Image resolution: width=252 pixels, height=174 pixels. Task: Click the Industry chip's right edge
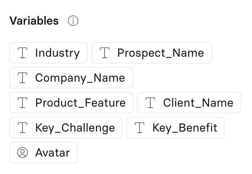[x=85, y=53]
